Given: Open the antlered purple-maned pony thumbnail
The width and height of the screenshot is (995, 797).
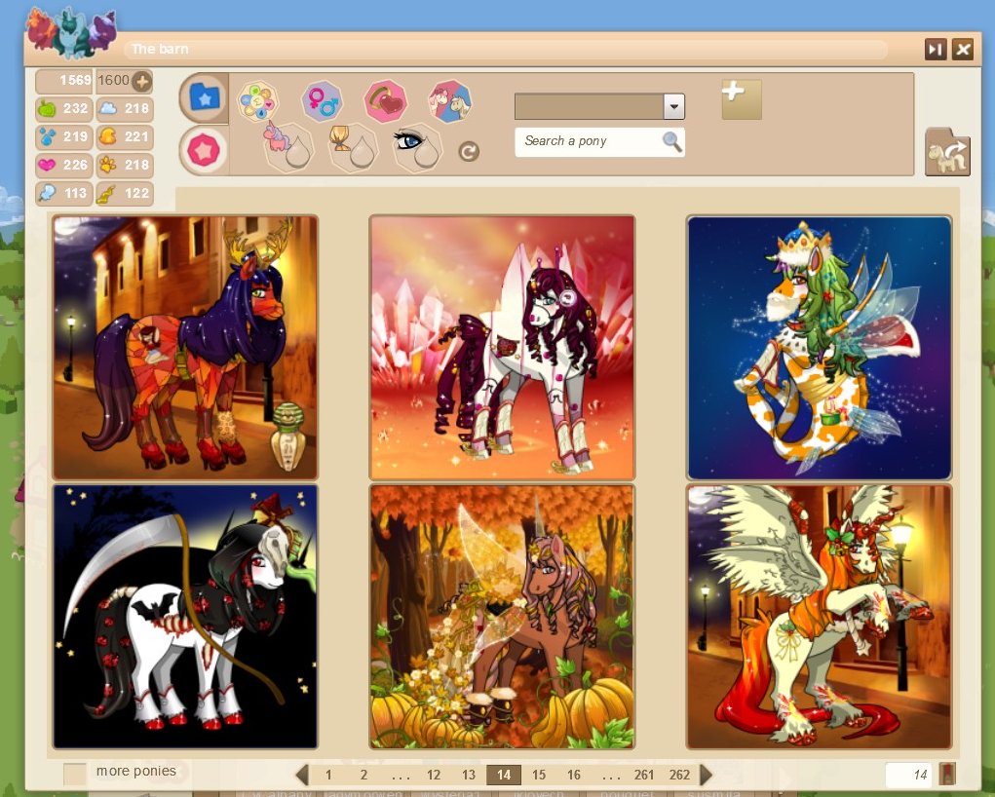Looking at the screenshot, I should pyautogui.click(x=185, y=348).
